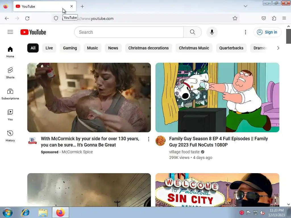Open Windows Explorer from taskbar
Screen dimensions: 291x218
tap(43, 212)
